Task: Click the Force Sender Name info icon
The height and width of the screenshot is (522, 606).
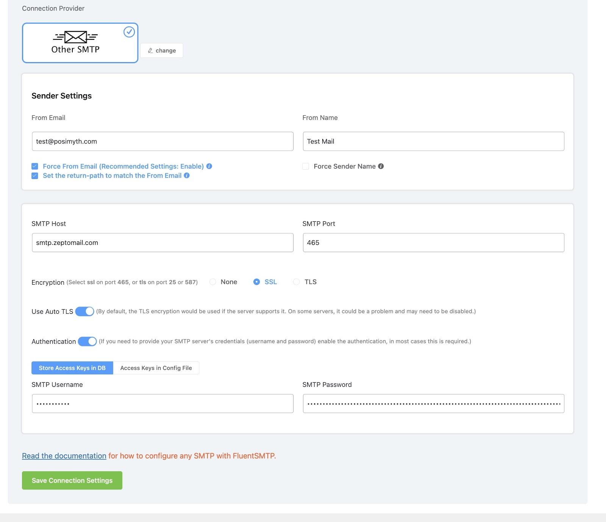Action: (x=381, y=166)
